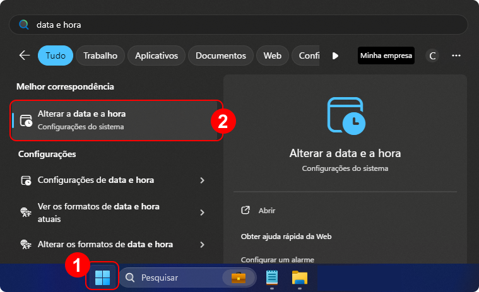479x292 pixels.
Task: Open File Explorer from the taskbar
Action: (300, 277)
